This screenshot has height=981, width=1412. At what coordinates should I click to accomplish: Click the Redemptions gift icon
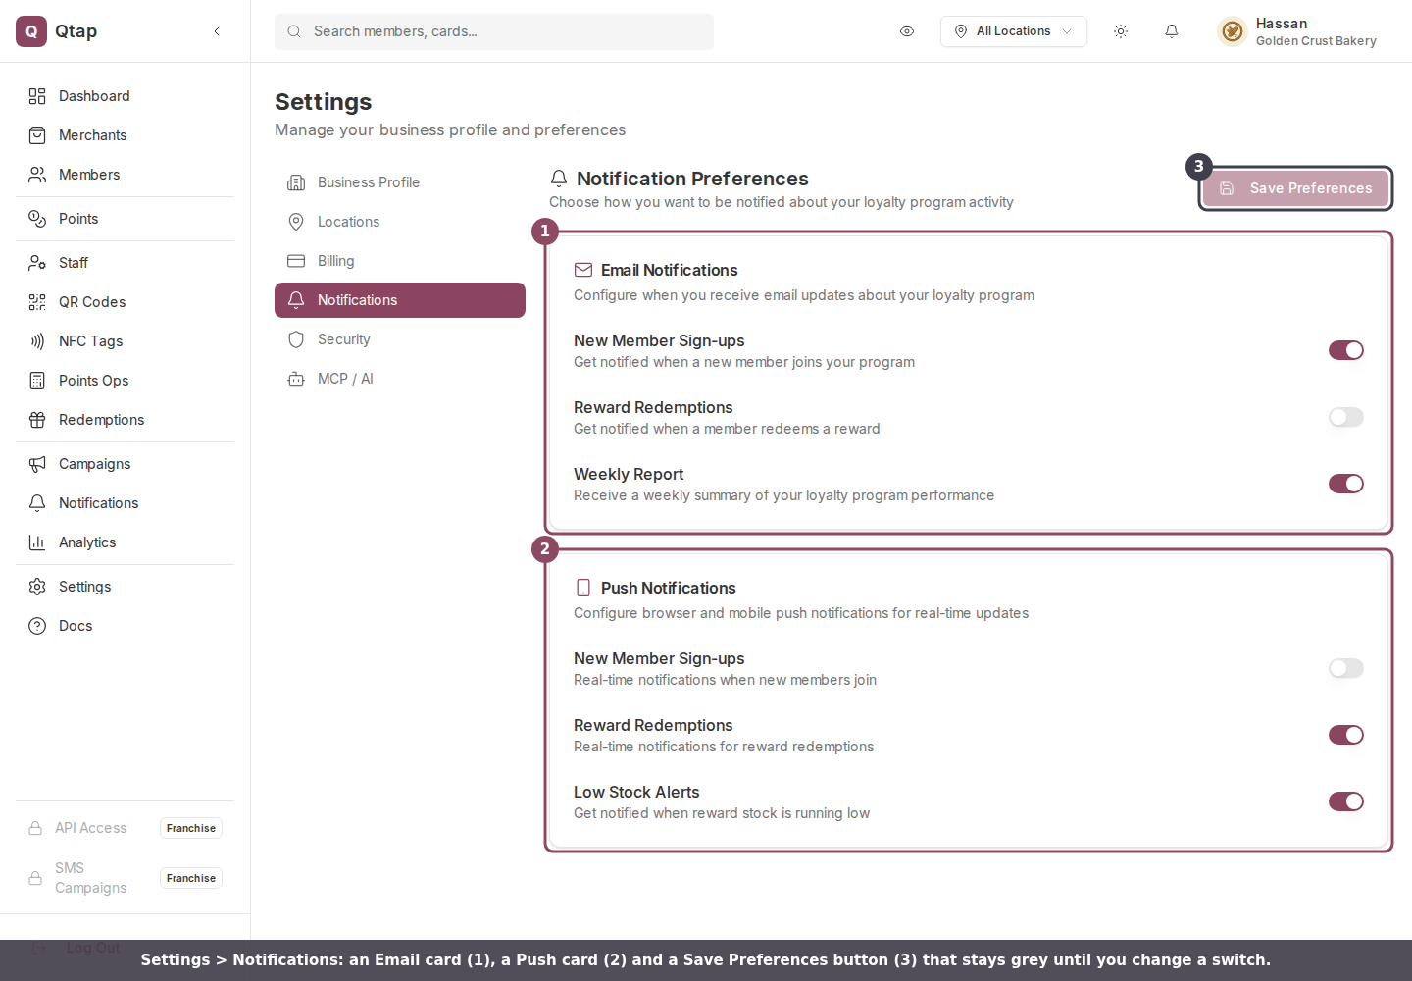coord(37,420)
